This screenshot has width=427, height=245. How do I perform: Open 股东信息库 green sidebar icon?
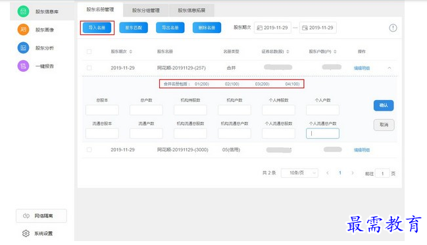23,11
